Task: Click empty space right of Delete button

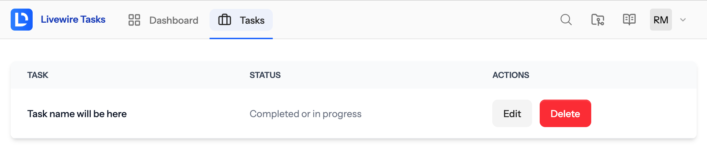Action: pos(642,113)
